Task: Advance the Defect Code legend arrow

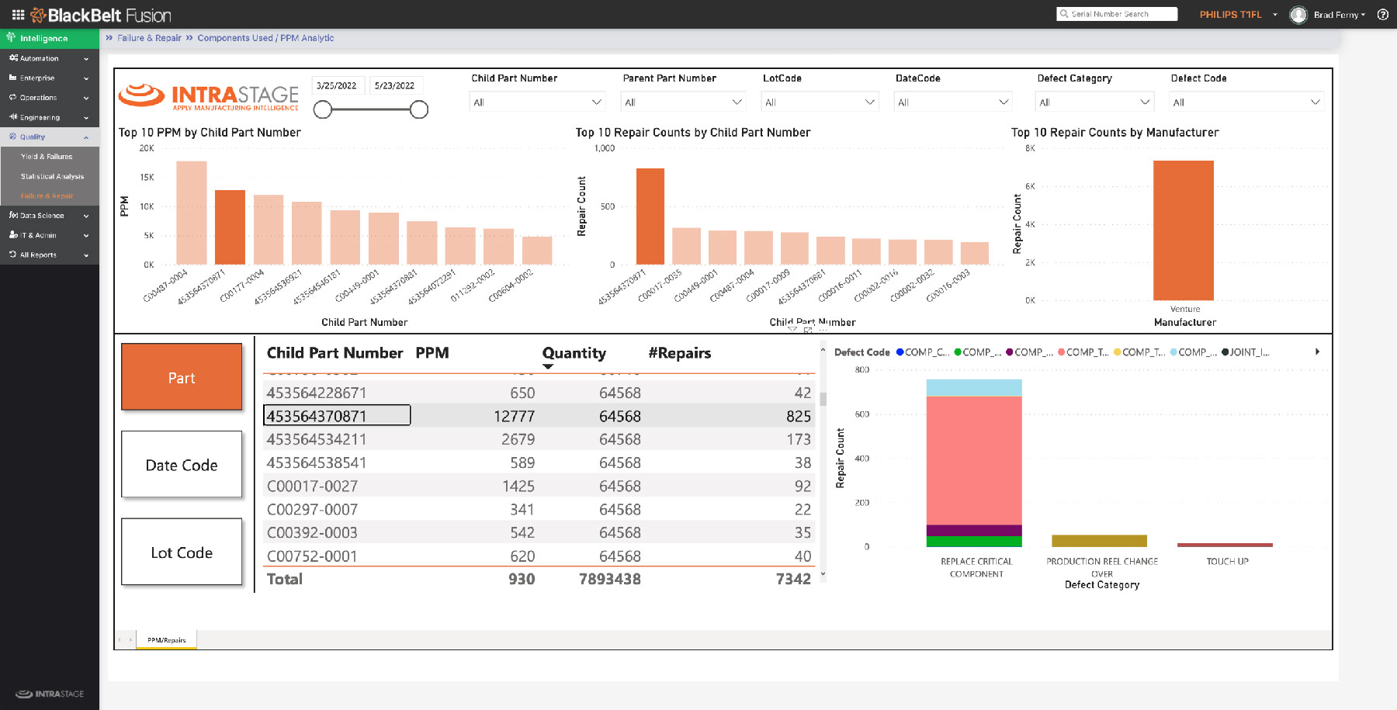Action: pos(1317,352)
